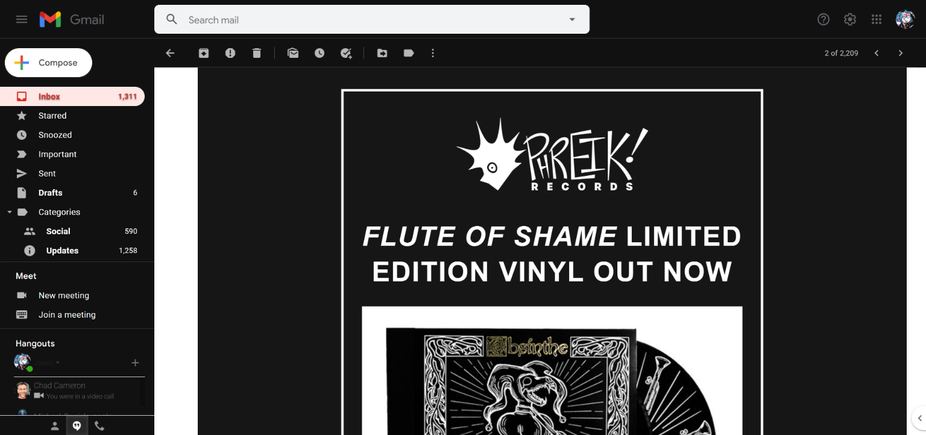Go back to inbox with the back arrow
Viewport: 926px width, 435px height.
pyautogui.click(x=170, y=53)
